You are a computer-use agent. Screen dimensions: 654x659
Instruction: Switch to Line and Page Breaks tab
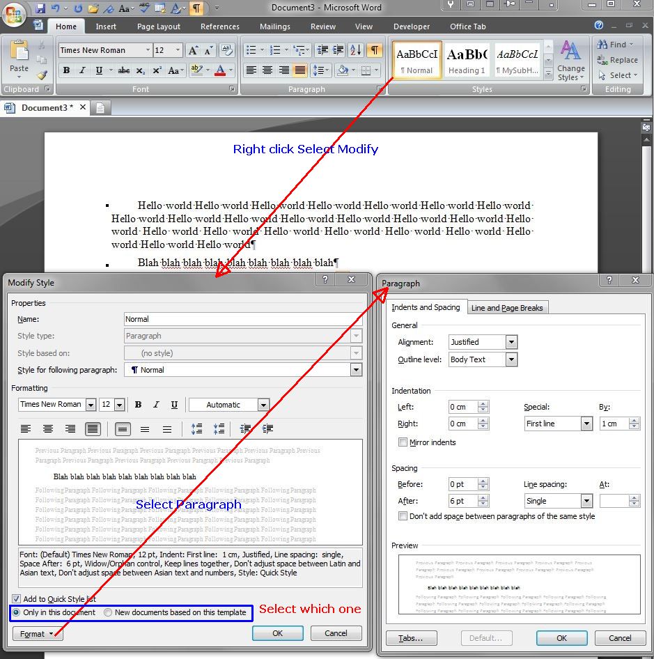point(507,308)
